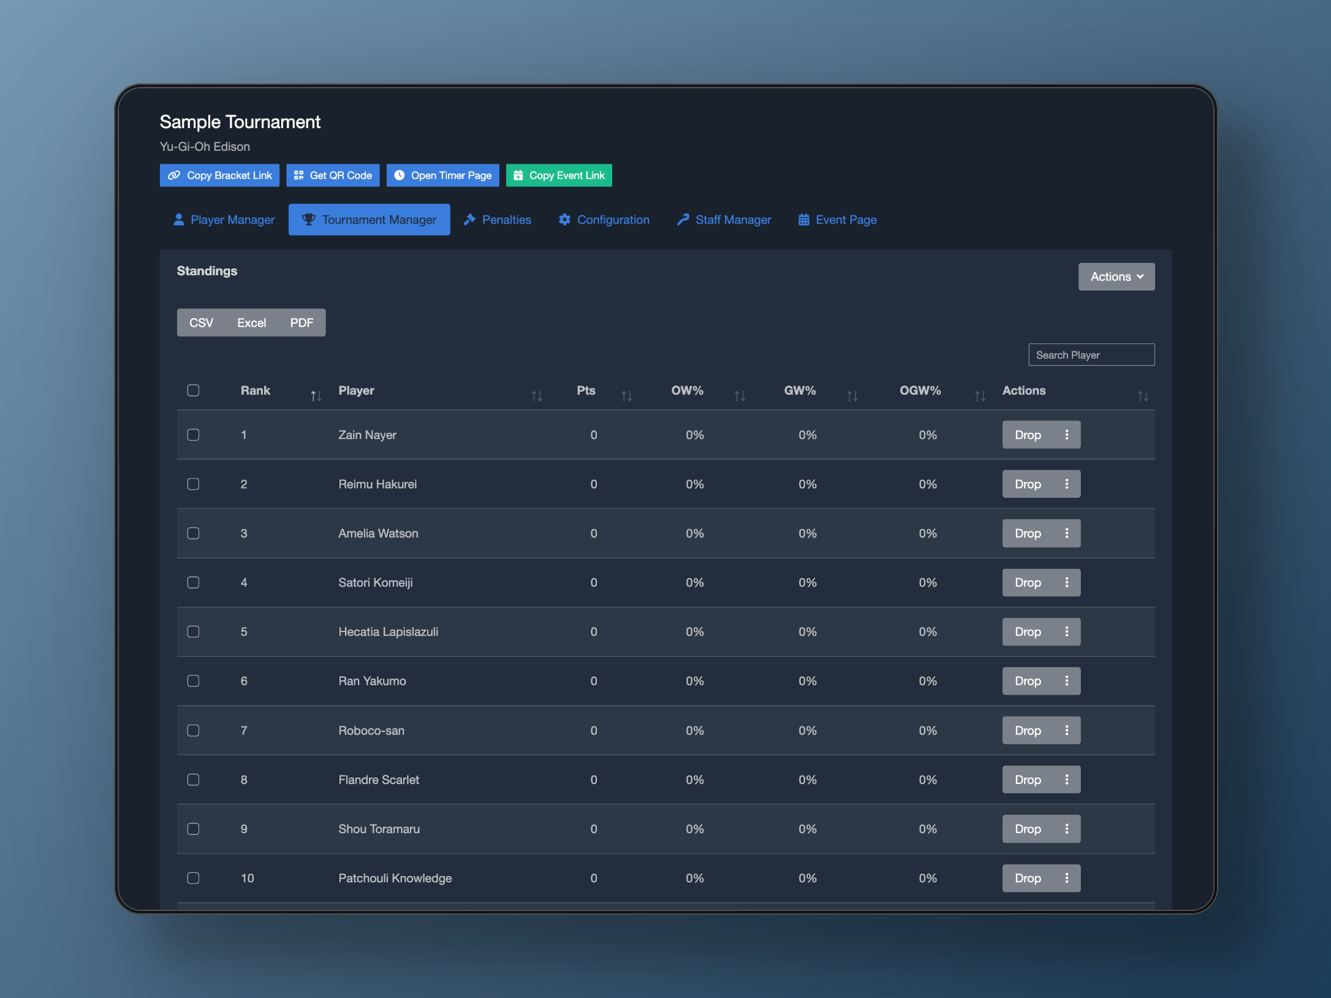The height and width of the screenshot is (998, 1331).
Task: Click the QR code icon
Action: click(x=298, y=175)
